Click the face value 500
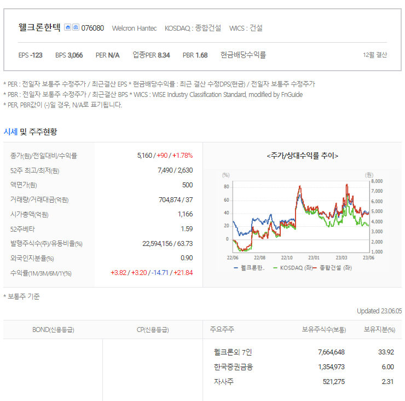 coord(188,185)
